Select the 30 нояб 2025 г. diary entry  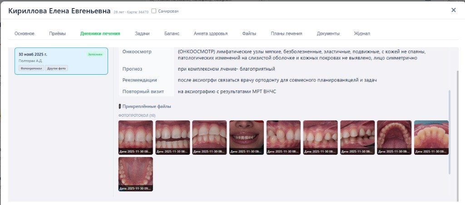coord(61,61)
